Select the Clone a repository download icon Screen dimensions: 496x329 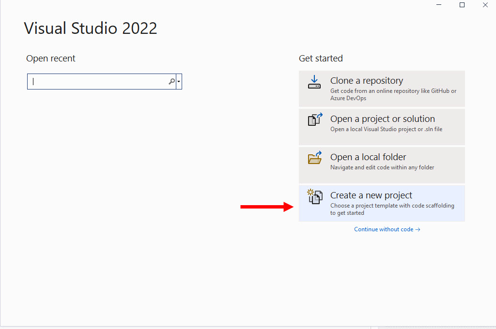[x=314, y=83]
